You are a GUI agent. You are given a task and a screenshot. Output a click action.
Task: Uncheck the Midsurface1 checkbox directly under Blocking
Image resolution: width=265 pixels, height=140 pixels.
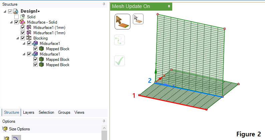[29, 44]
